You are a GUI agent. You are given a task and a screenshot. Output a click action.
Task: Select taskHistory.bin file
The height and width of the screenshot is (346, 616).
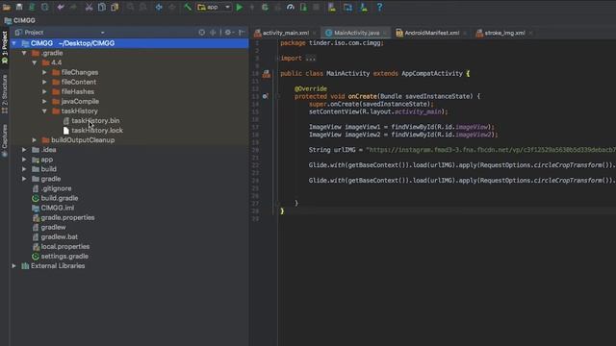pyautogui.click(x=95, y=121)
